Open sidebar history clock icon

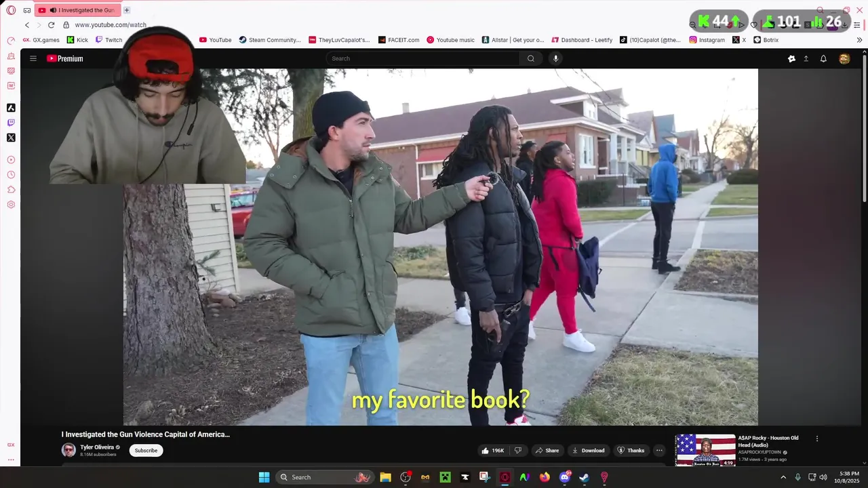(11, 175)
